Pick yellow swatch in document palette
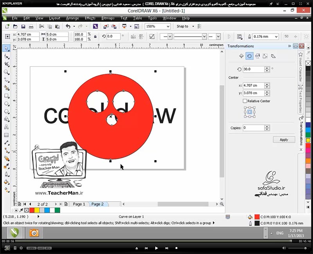This screenshot has width=313, height=254. [37, 210]
